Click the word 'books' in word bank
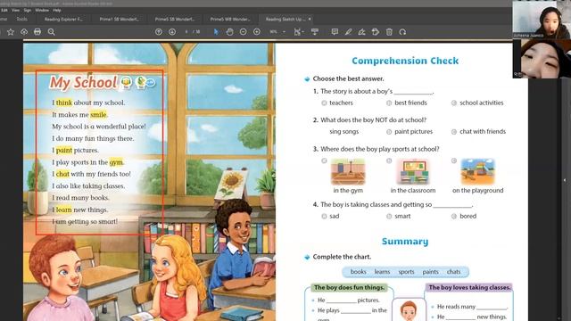This screenshot has width=571, height=321. click(x=359, y=272)
